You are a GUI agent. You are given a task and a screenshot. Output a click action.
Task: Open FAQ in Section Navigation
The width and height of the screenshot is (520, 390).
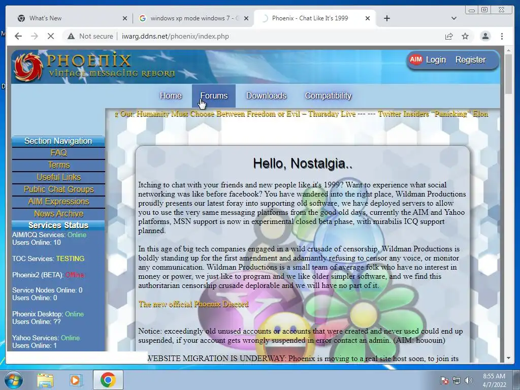pyautogui.click(x=58, y=153)
